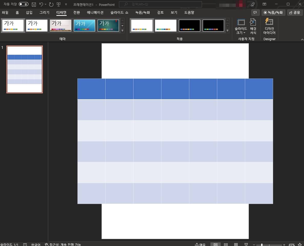Screen dimensions: 304x246
Task: Open the Undo history dropdown arrow
Action: coord(46,4)
